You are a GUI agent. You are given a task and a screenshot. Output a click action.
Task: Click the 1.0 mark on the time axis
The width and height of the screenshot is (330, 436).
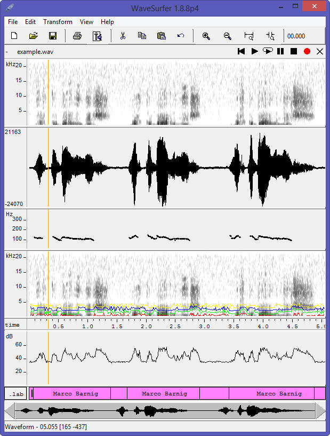pos(87,327)
